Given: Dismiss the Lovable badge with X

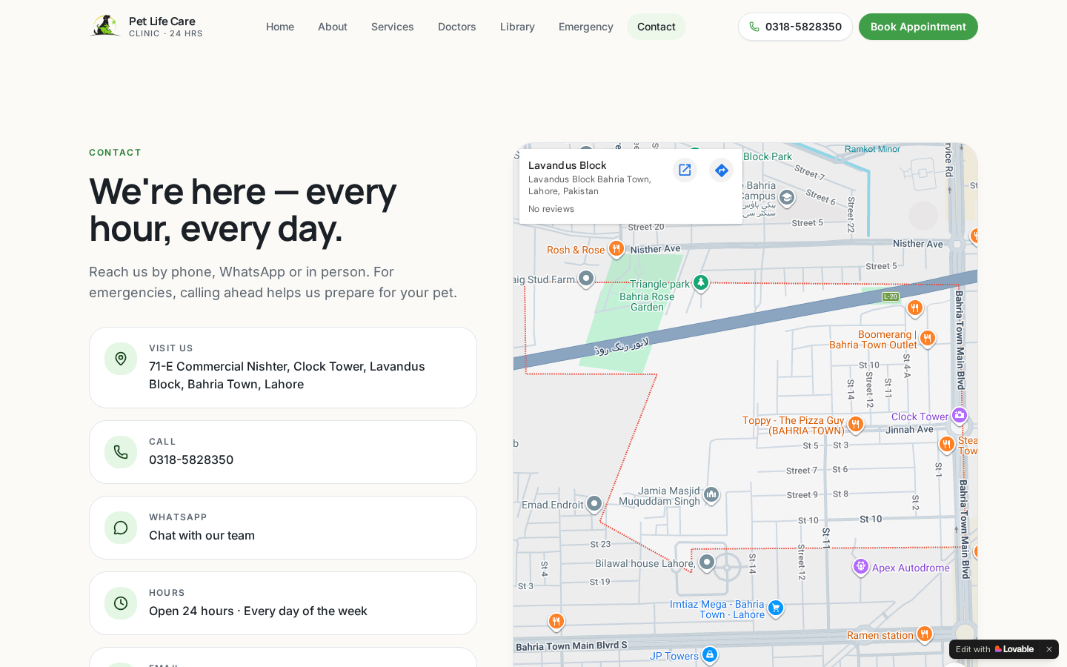Looking at the screenshot, I should [1049, 649].
